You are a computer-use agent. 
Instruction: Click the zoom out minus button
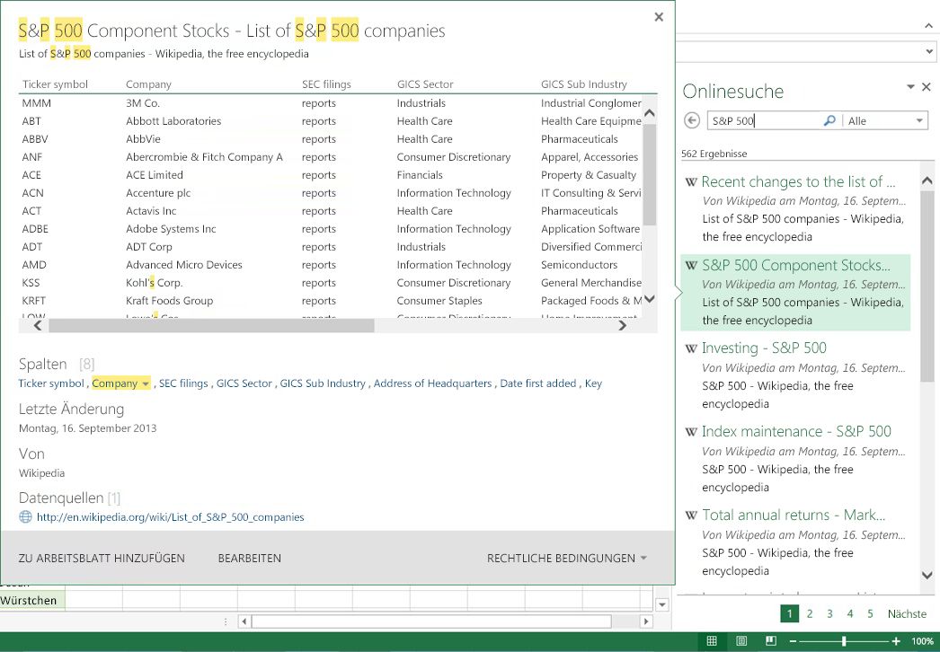(793, 641)
